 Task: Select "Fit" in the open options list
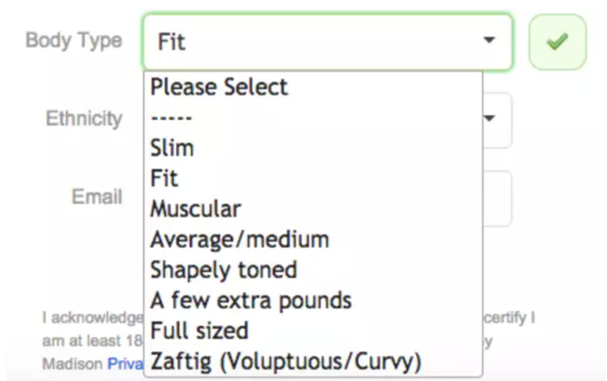[164, 178]
